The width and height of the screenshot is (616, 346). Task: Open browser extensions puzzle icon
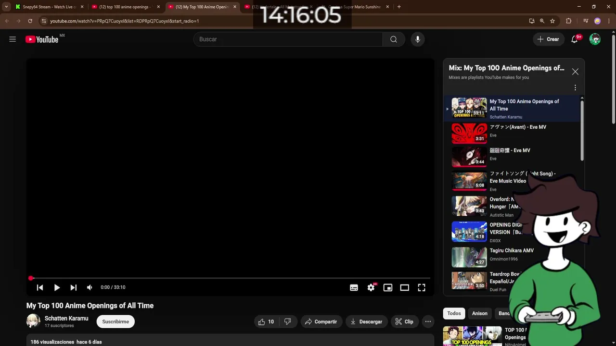point(569,21)
